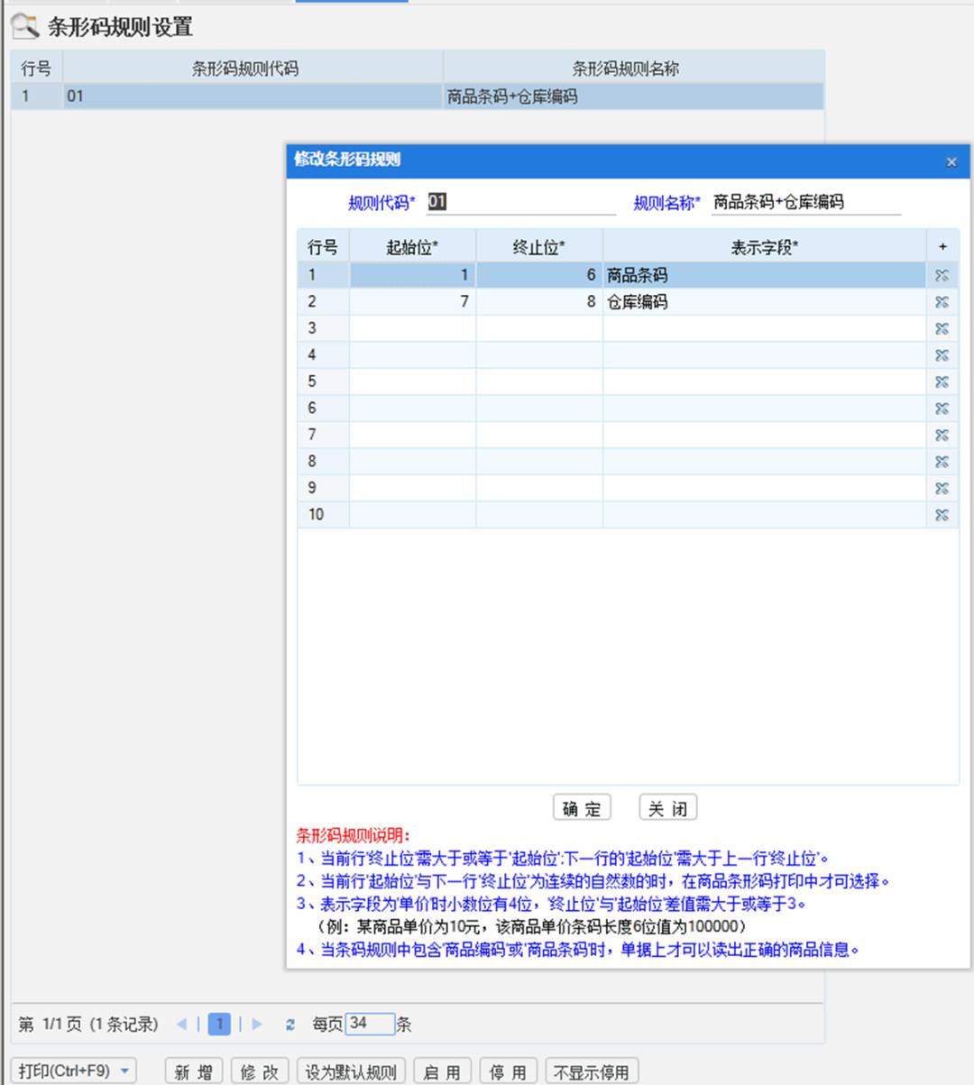Select rule name 商品条码+仓库编码 in main list
The width and height of the screenshot is (974, 1085).
[634, 97]
